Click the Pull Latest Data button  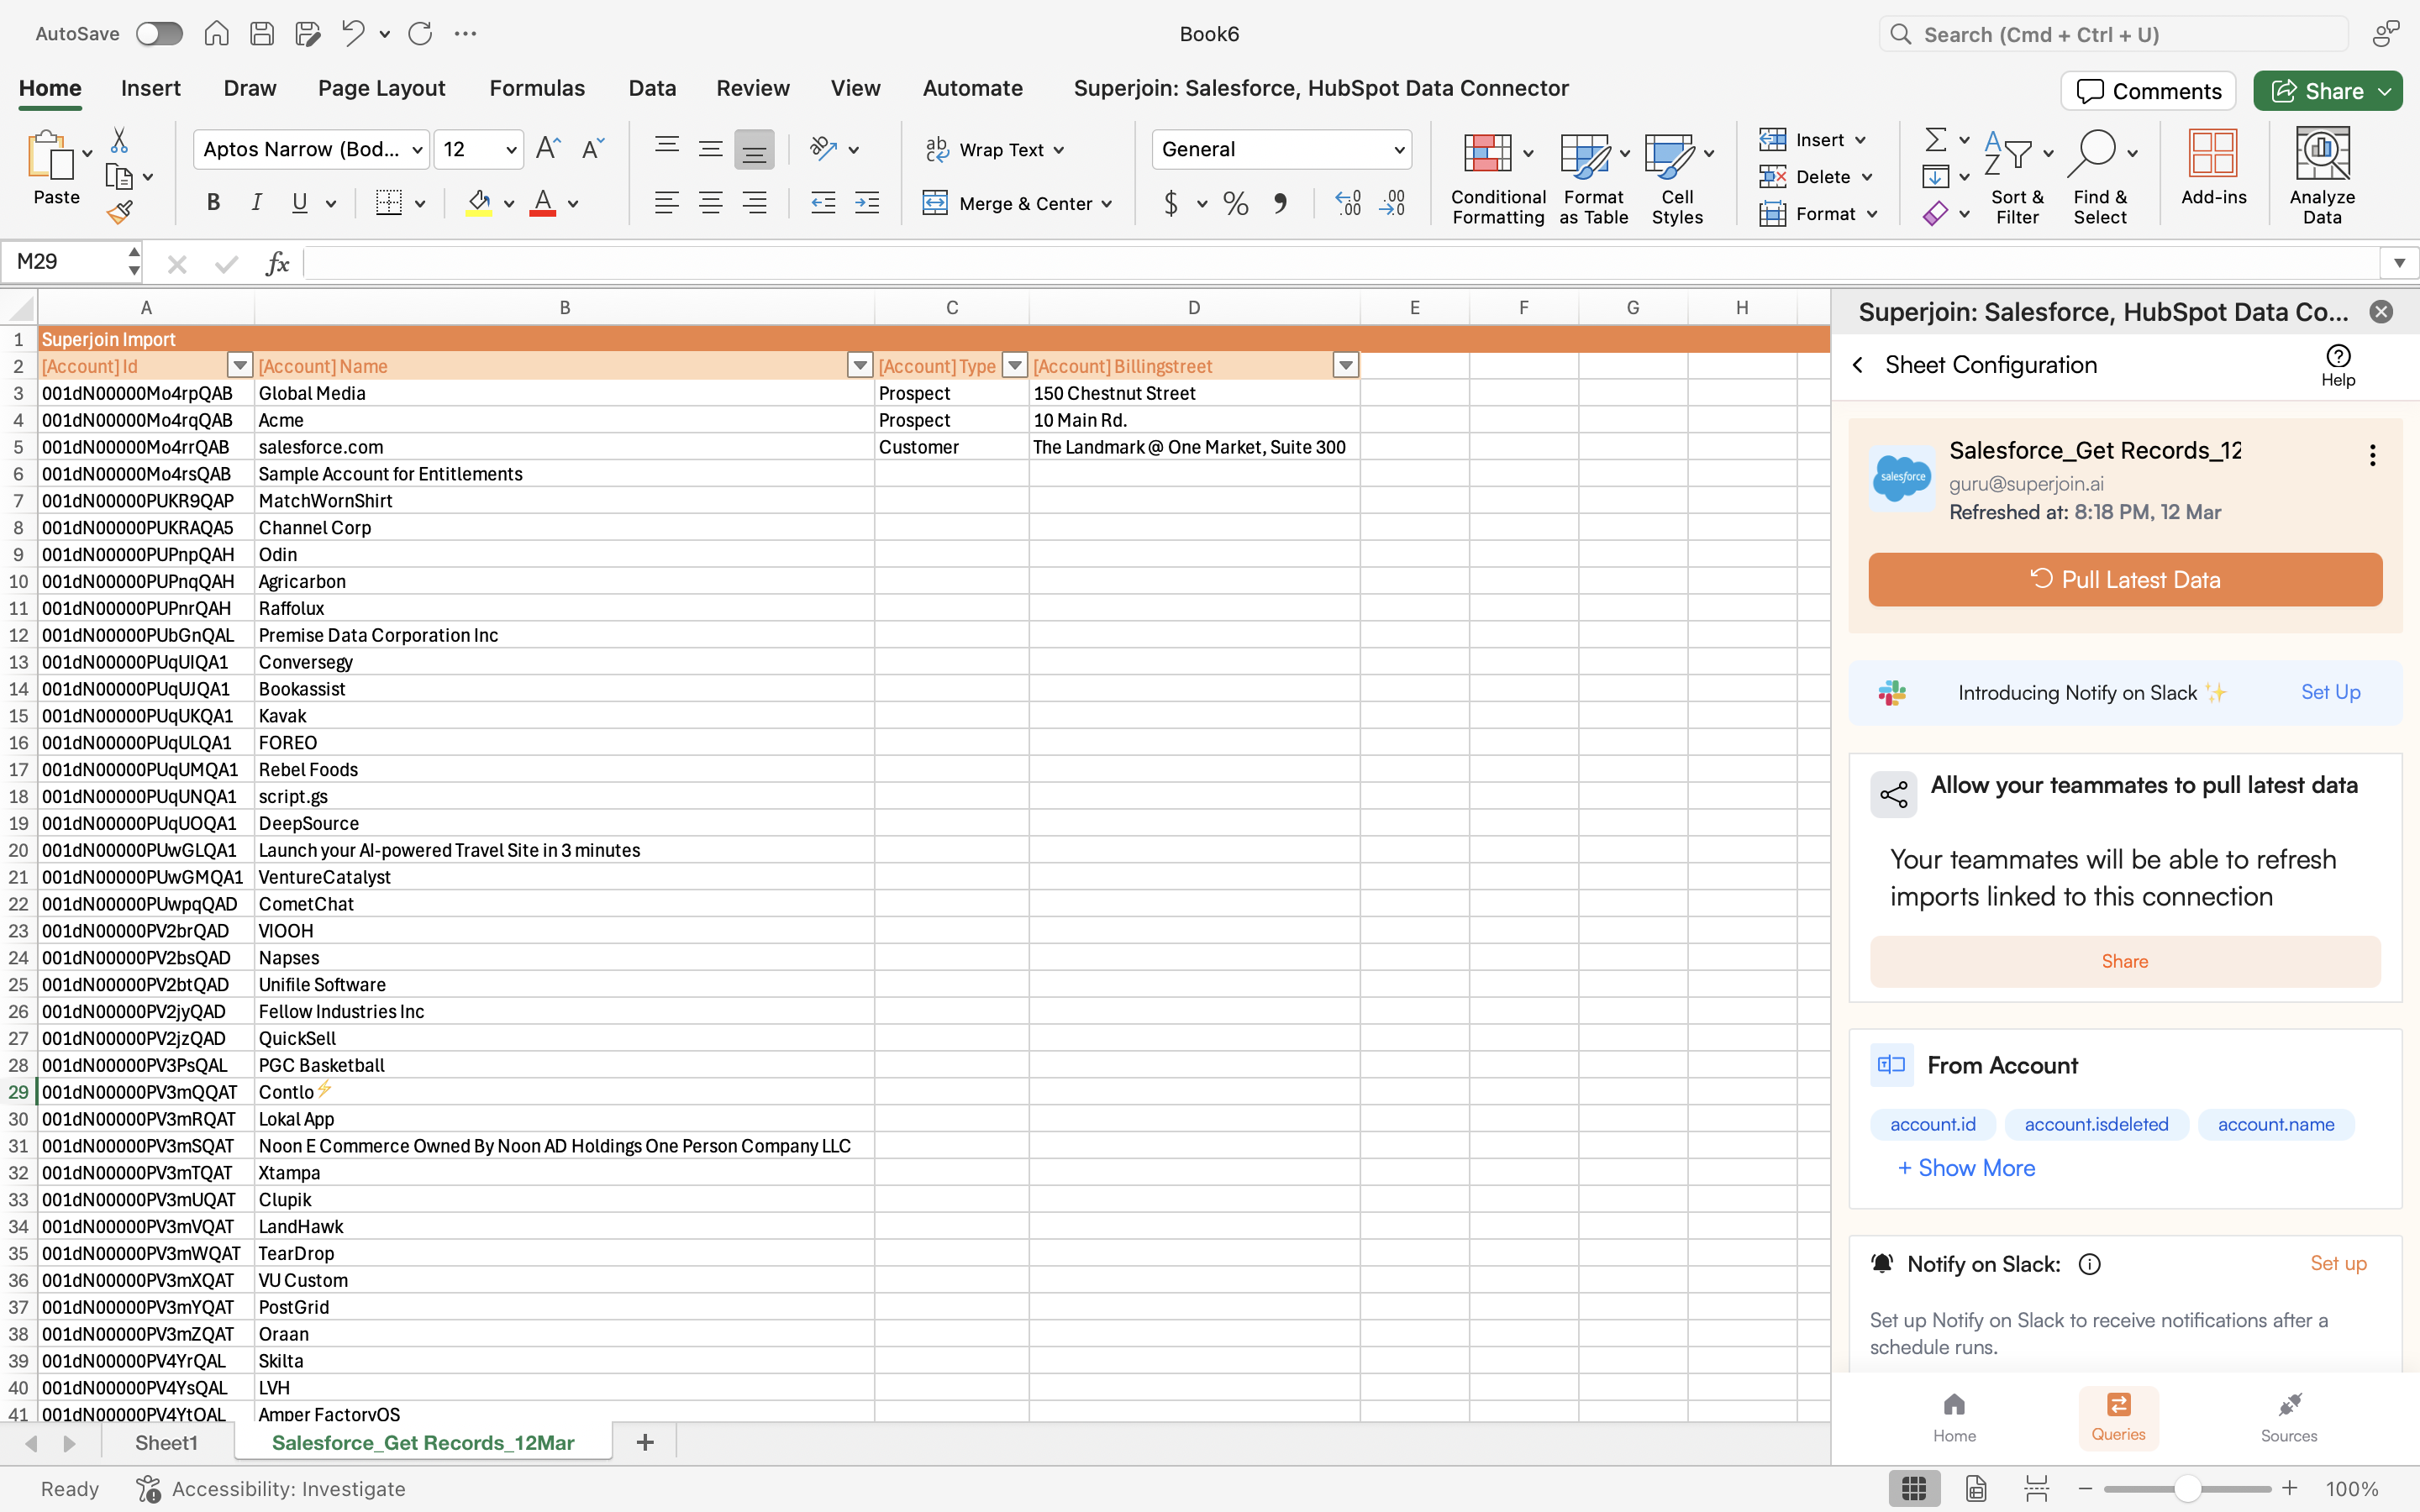point(2125,580)
